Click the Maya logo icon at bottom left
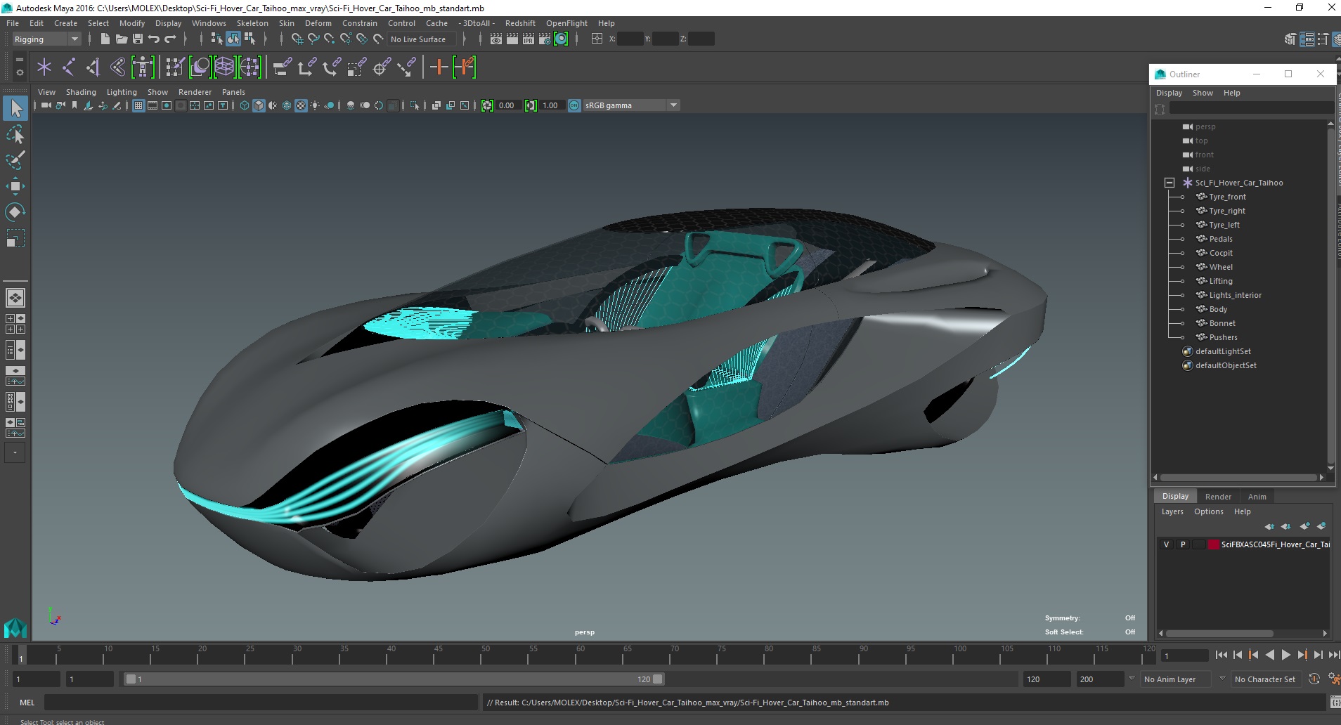Image resolution: width=1341 pixels, height=725 pixels. [15, 627]
